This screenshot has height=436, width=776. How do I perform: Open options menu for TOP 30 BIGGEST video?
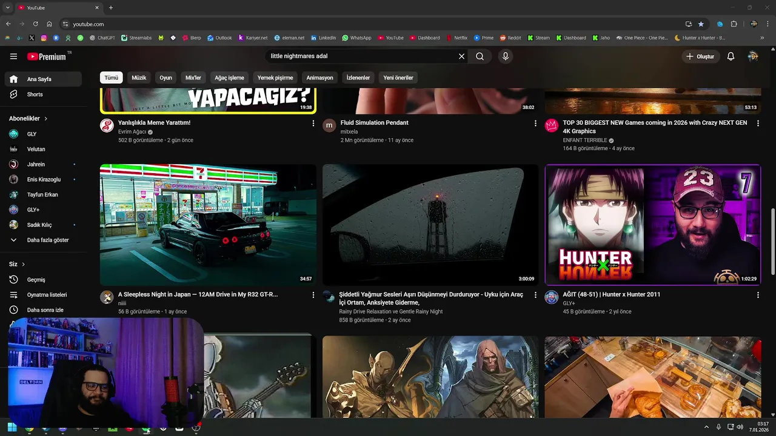point(758,123)
